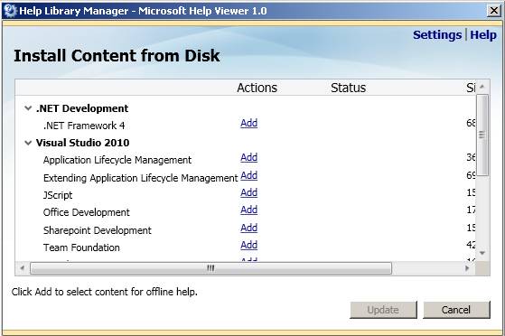
Task: Add Extending Application Lifecycle Management content
Action: tap(249, 175)
